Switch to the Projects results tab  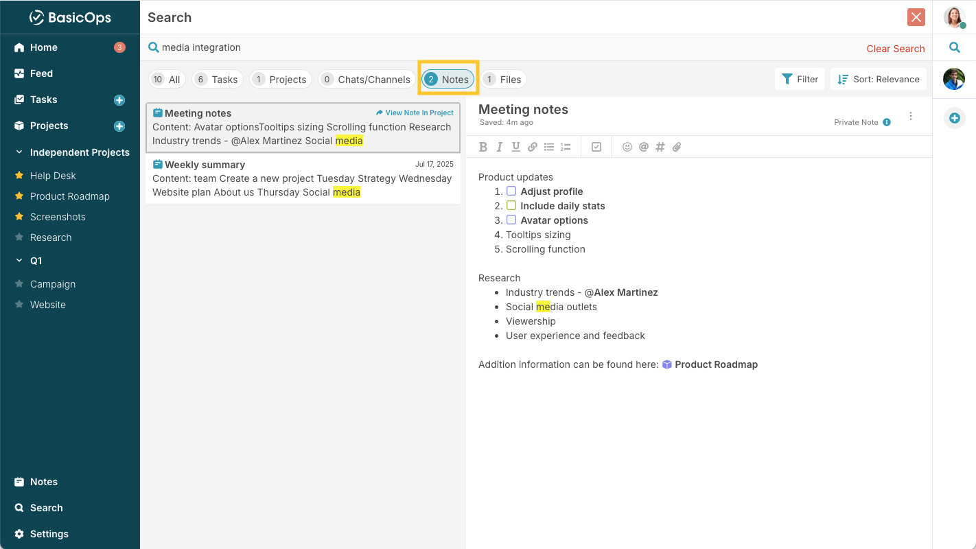[281, 80]
